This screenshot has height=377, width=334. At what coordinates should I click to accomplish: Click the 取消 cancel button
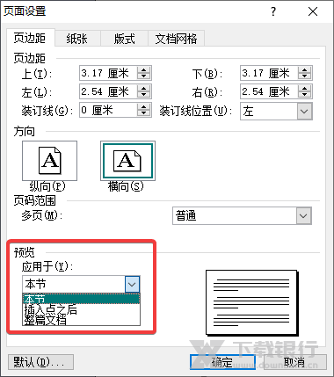[x=295, y=362]
